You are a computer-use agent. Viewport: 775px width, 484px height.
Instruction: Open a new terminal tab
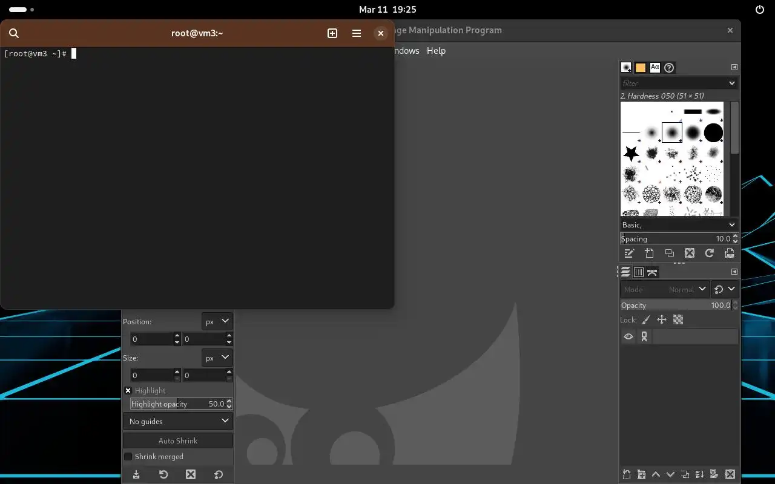click(332, 33)
